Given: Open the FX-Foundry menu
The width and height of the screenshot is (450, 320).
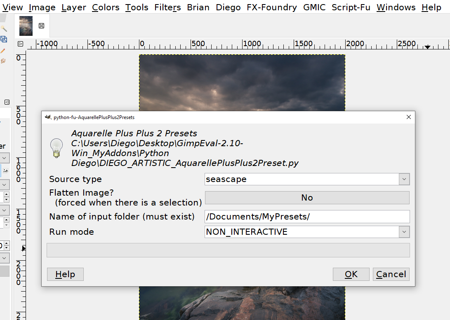Looking at the screenshot, I should pos(272,7).
